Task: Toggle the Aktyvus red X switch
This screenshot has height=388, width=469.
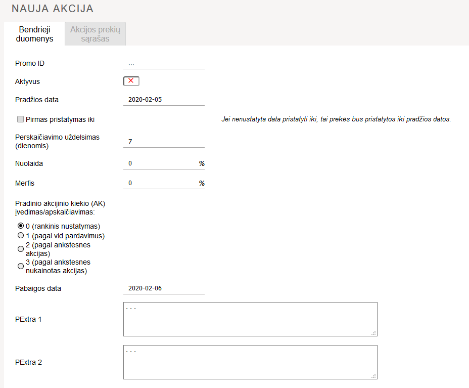Action: 131,81
